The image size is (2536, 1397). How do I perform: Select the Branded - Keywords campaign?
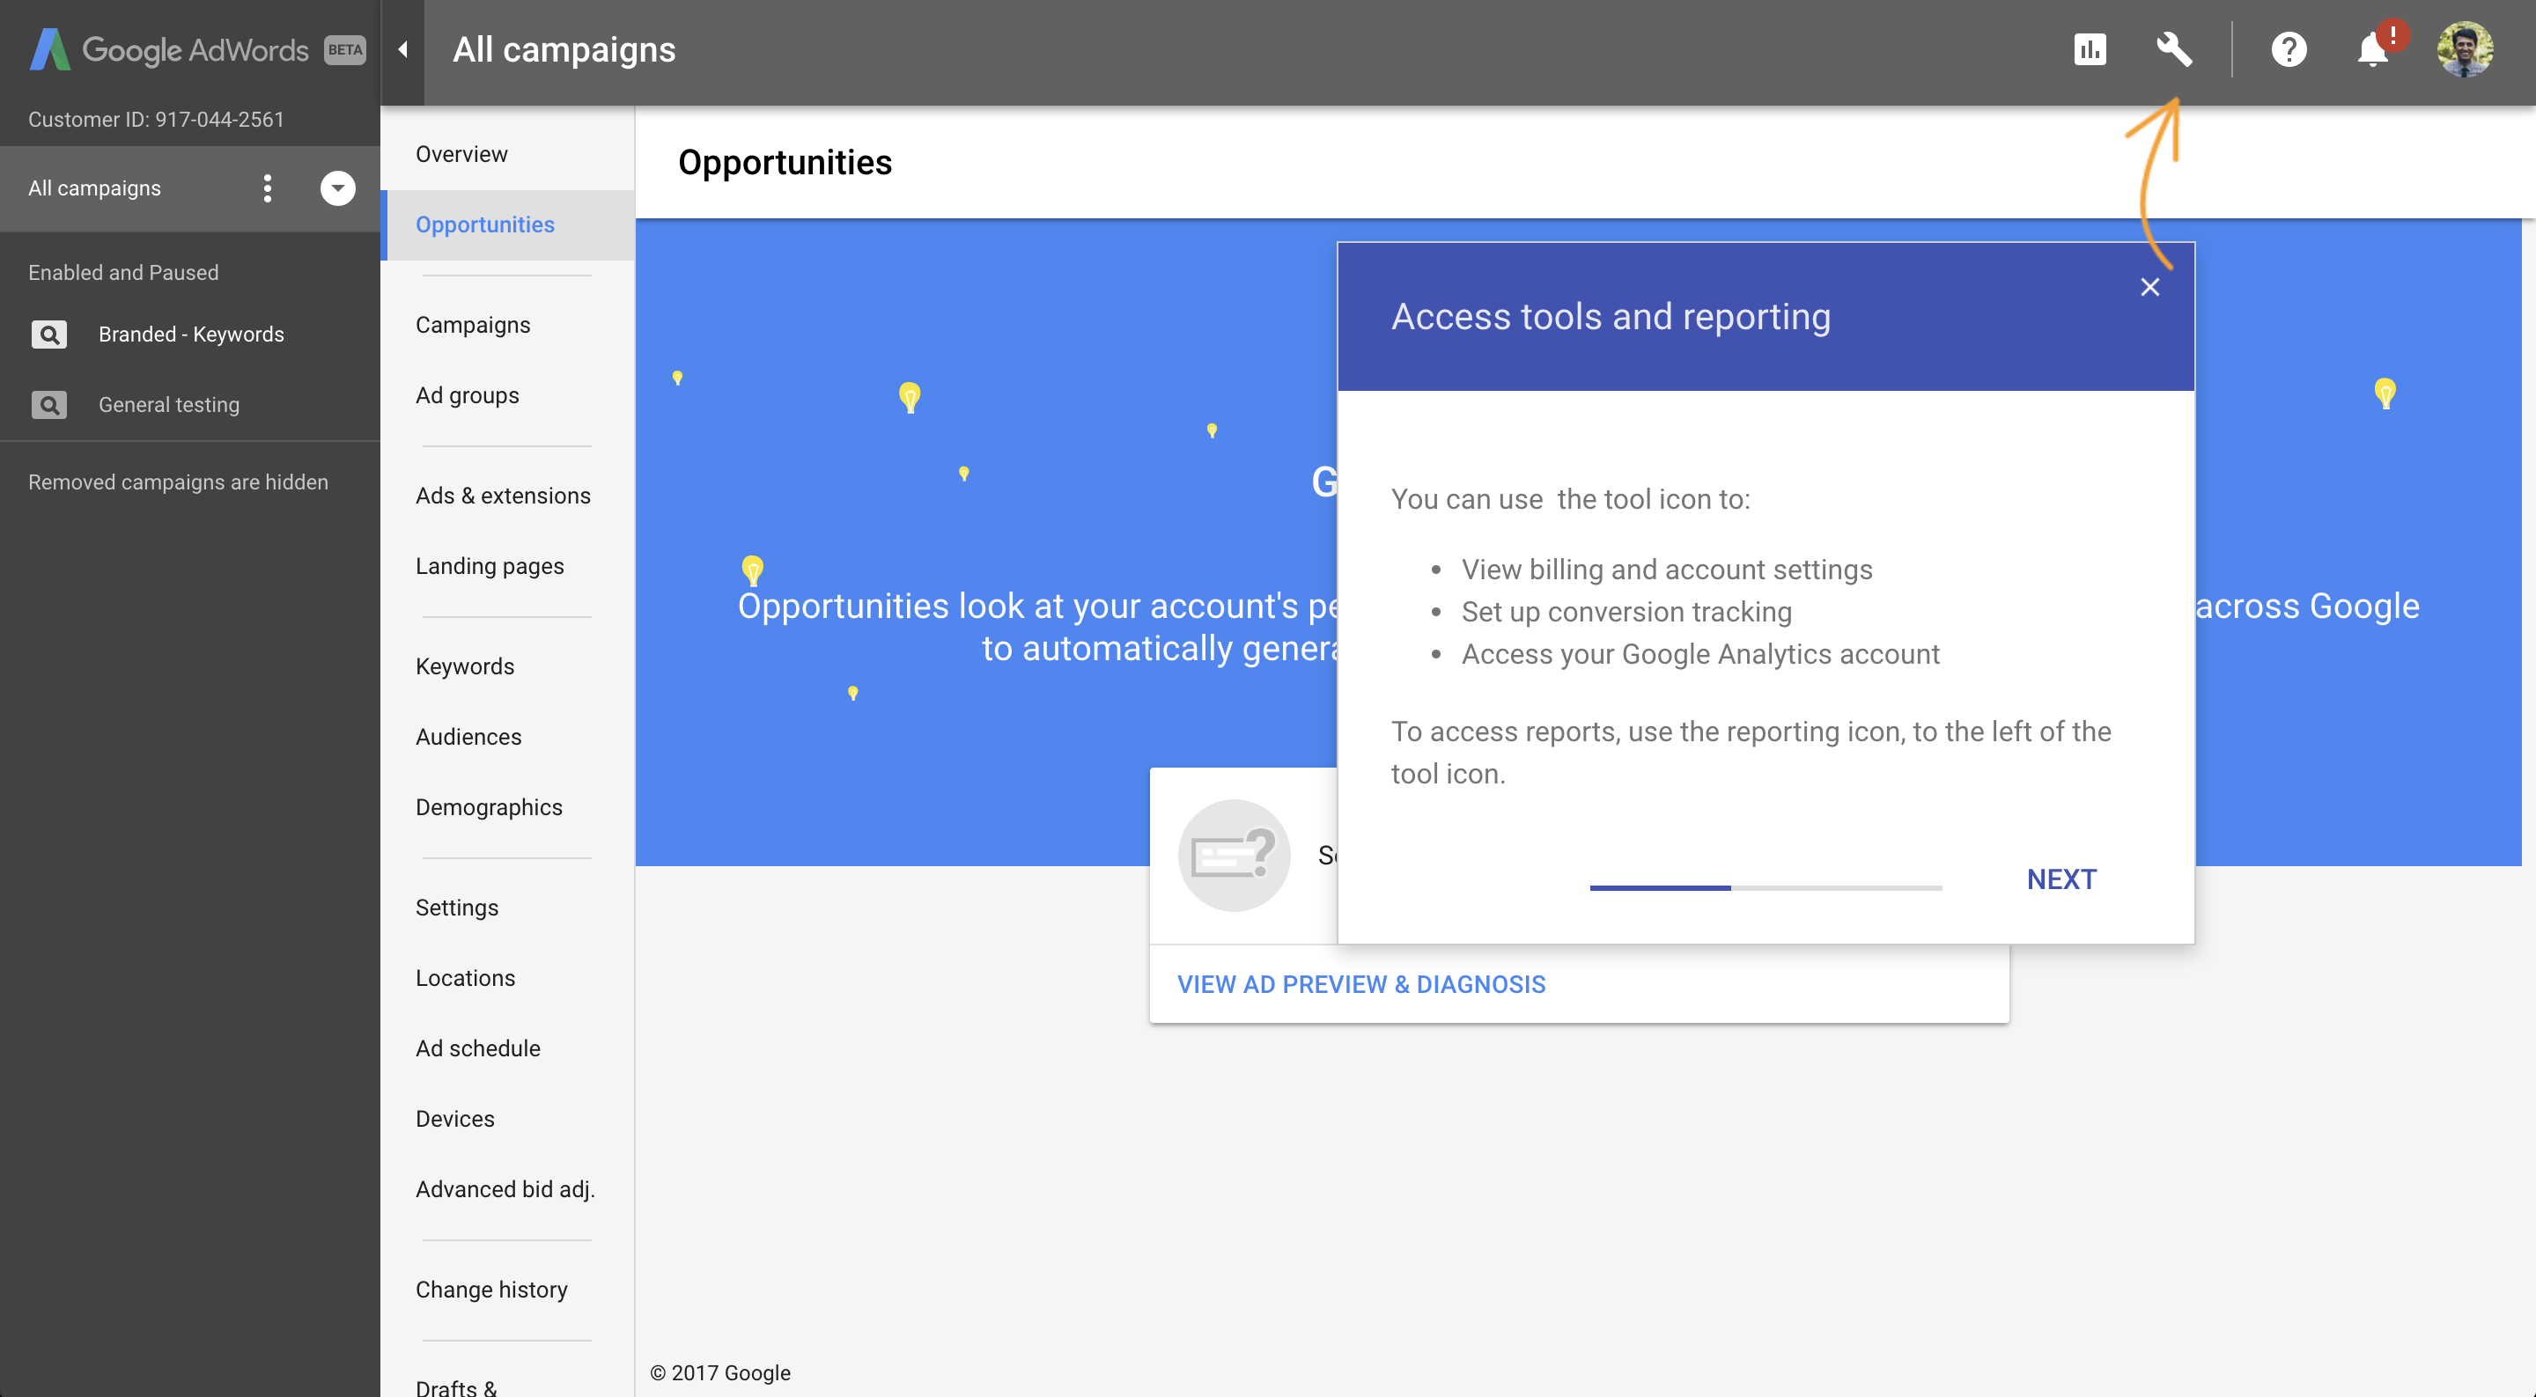(191, 335)
